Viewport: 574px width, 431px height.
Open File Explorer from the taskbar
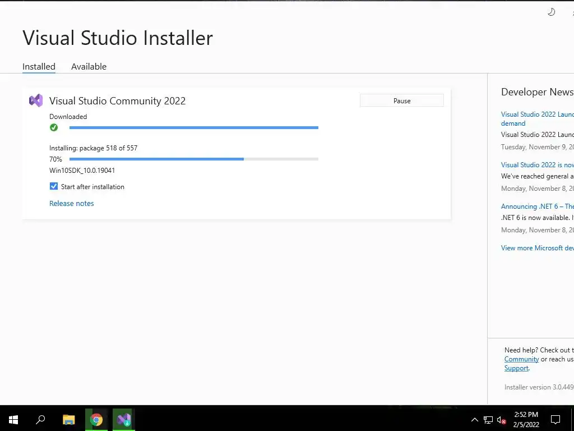coord(68,419)
